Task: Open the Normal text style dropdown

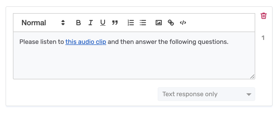Action: (x=34, y=23)
